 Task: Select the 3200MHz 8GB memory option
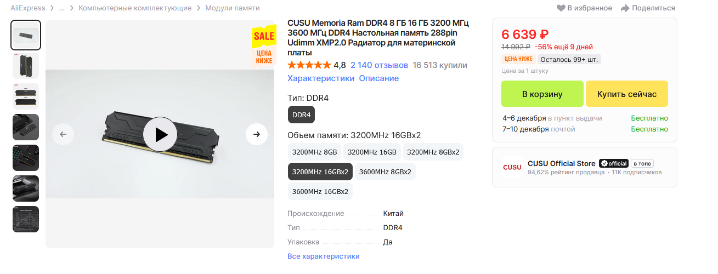pyautogui.click(x=315, y=152)
